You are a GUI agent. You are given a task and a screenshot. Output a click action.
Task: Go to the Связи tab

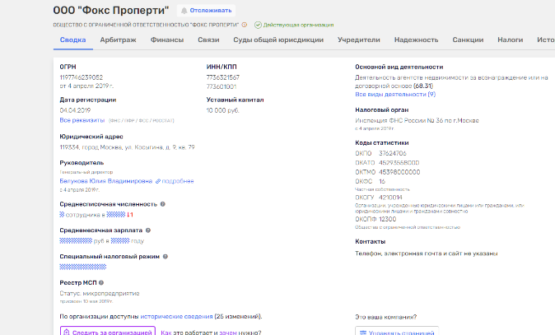pyautogui.click(x=208, y=40)
